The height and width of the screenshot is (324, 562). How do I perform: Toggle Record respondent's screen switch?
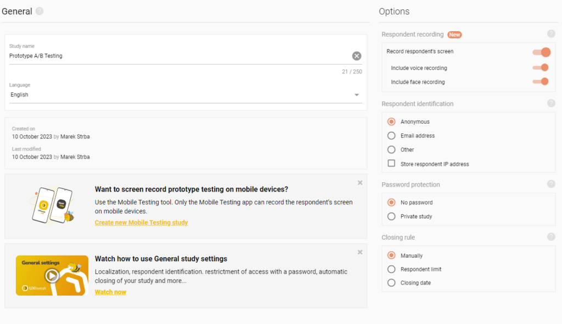[x=541, y=52]
